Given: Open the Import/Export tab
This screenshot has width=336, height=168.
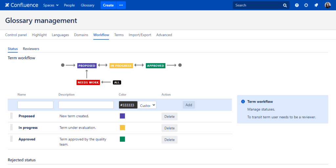Looking at the screenshot, I should point(140,35).
